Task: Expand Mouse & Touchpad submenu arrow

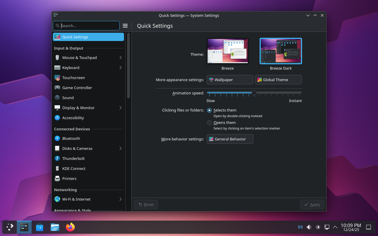Action: point(120,58)
